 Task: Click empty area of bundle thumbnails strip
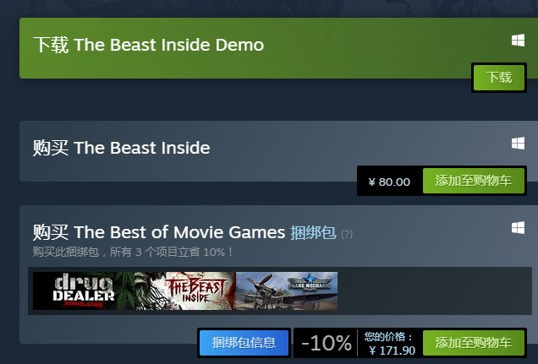[434, 291]
